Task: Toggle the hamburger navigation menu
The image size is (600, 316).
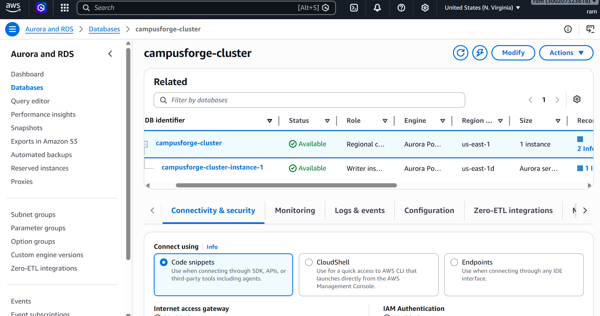Action: click(12, 29)
